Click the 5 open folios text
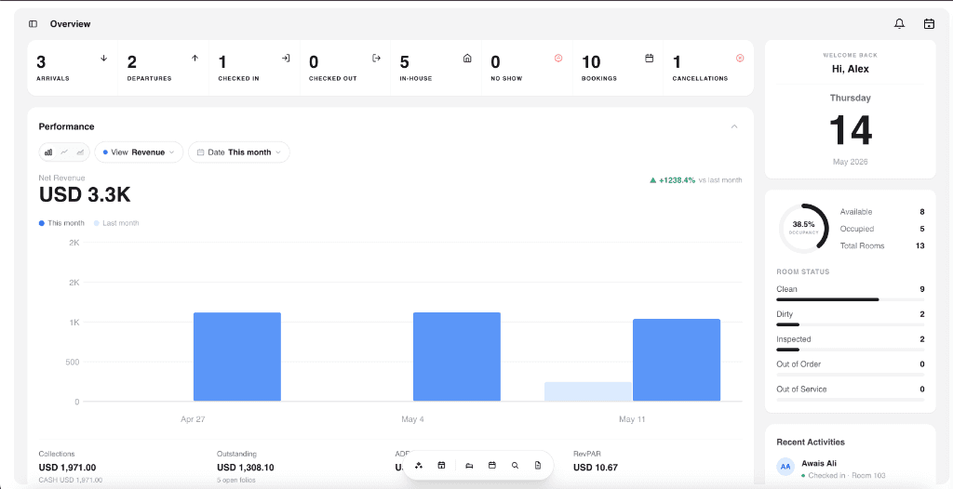Viewport: 953px width, 489px height. point(236,480)
